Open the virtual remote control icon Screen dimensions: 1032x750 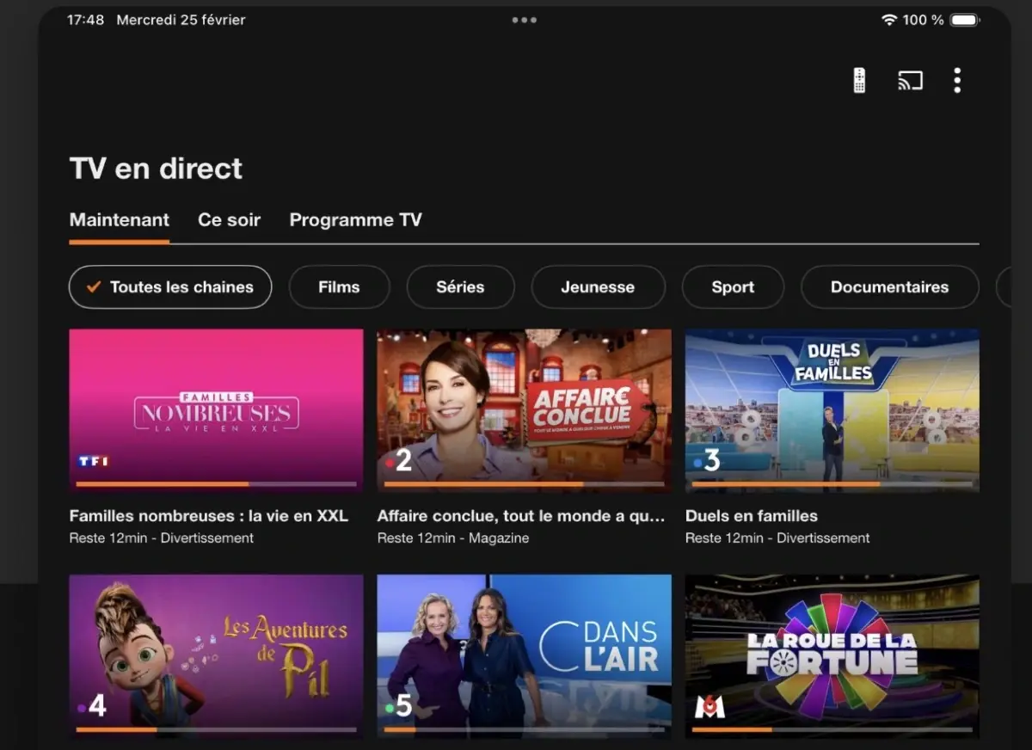click(x=857, y=80)
